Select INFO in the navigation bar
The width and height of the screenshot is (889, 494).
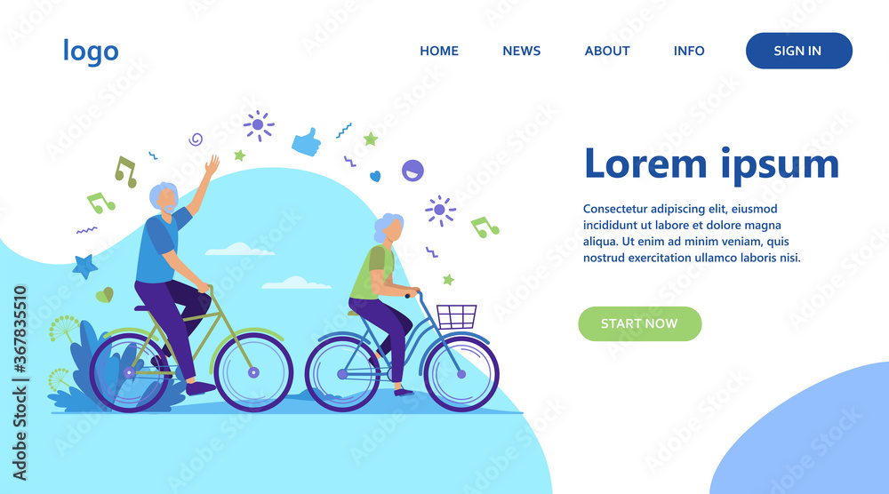[689, 51]
